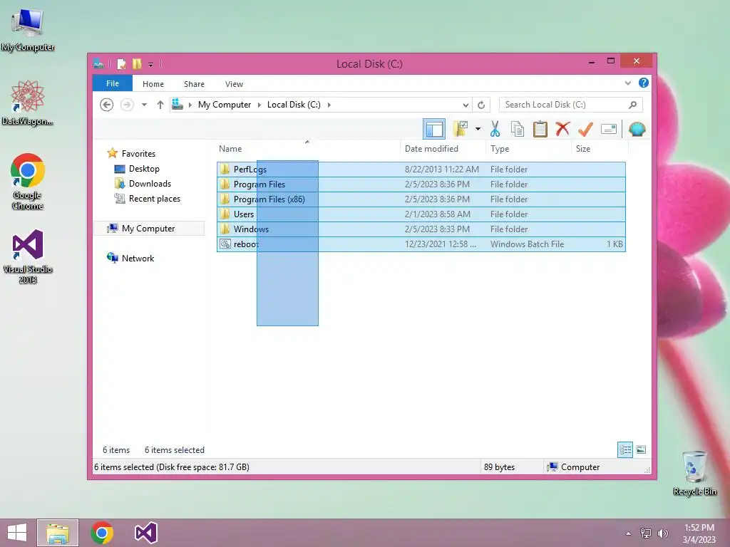Switch to details view layout button
730x547 pixels.
[625, 450]
